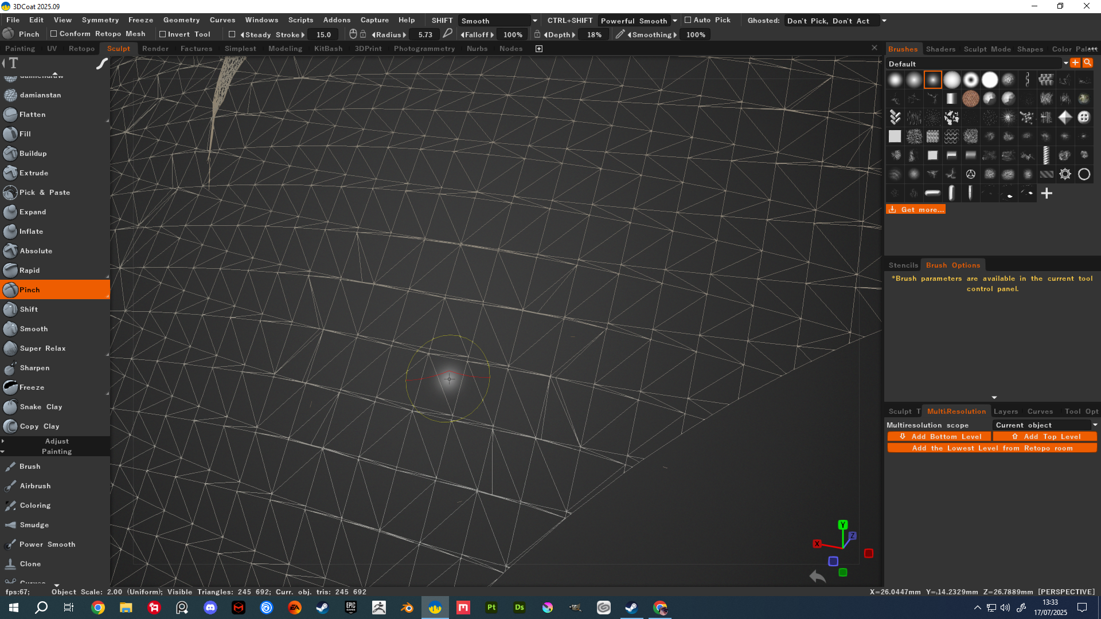The width and height of the screenshot is (1101, 619).
Task: Select the Snake Clay tool
Action: pos(40,407)
